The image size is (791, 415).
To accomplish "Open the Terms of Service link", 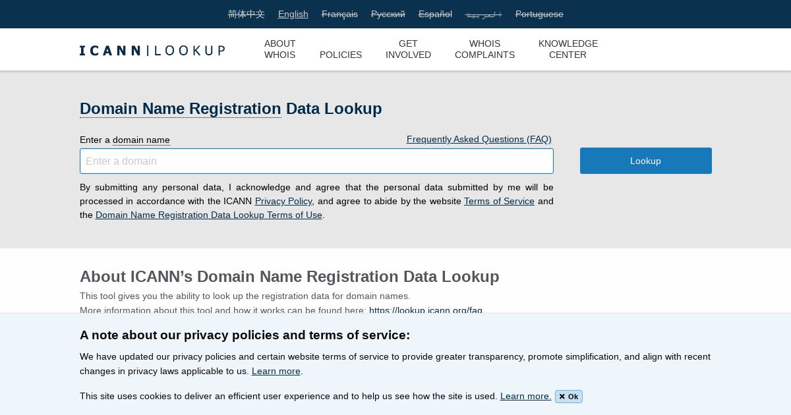I will [499, 201].
